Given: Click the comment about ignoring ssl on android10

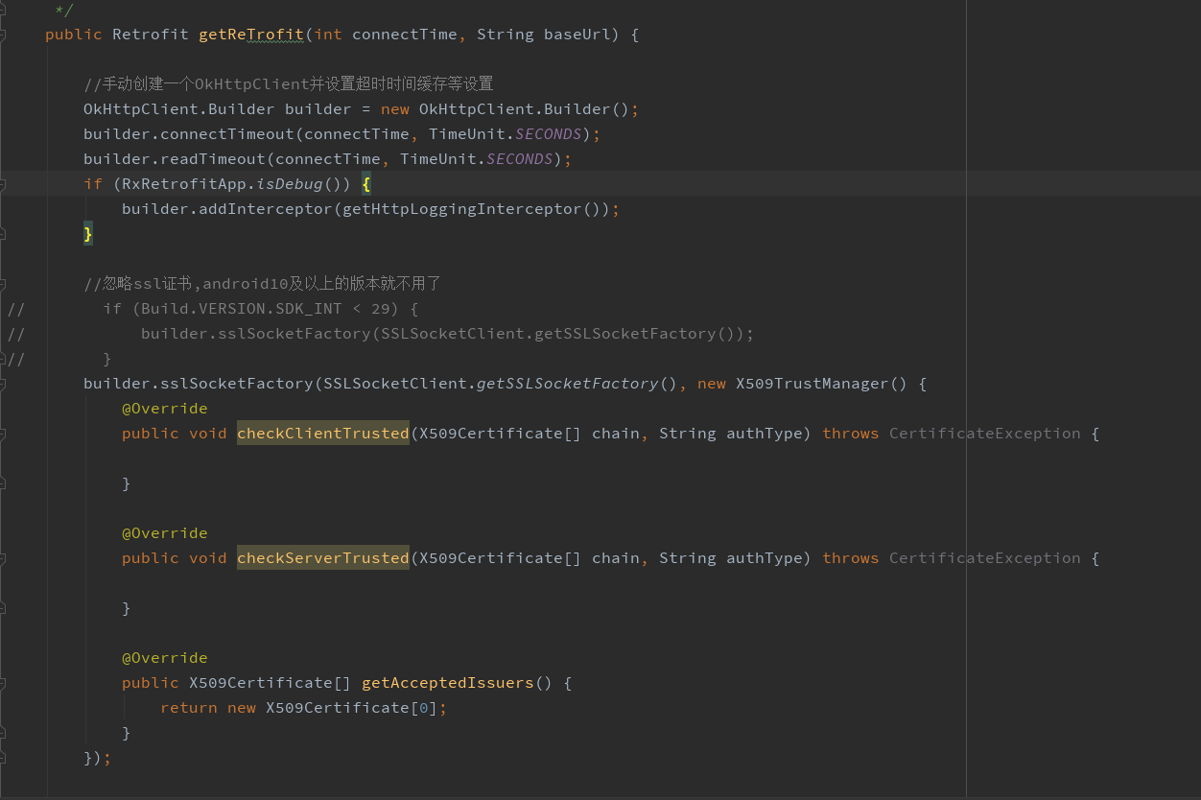Looking at the screenshot, I should click(x=262, y=284).
